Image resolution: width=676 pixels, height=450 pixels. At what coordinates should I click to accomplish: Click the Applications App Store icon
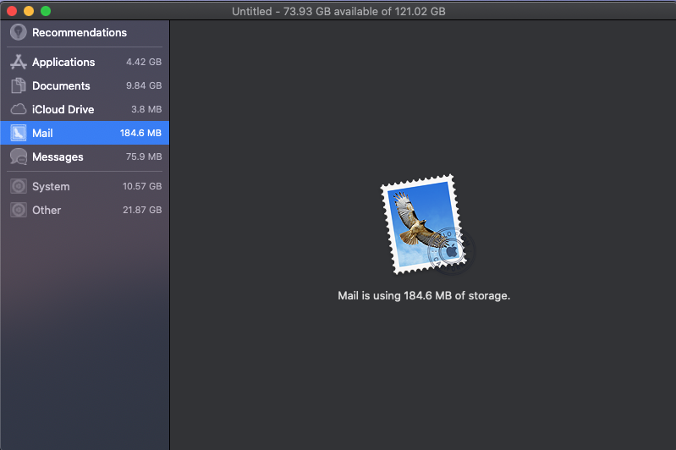click(18, 62)
